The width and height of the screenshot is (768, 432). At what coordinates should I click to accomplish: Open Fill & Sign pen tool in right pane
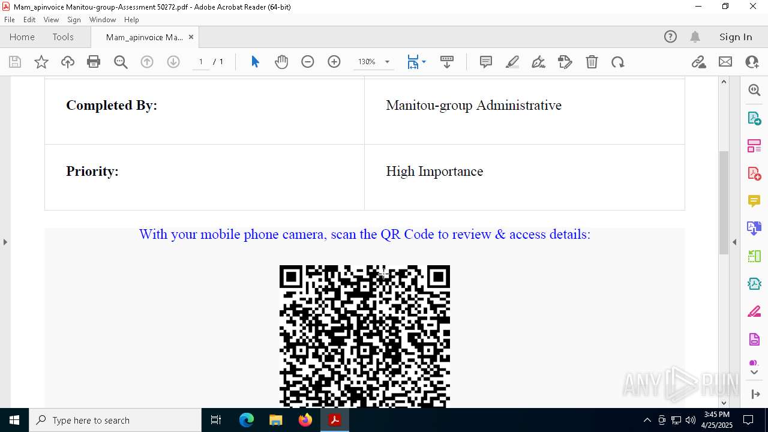(x=754, y=312)
